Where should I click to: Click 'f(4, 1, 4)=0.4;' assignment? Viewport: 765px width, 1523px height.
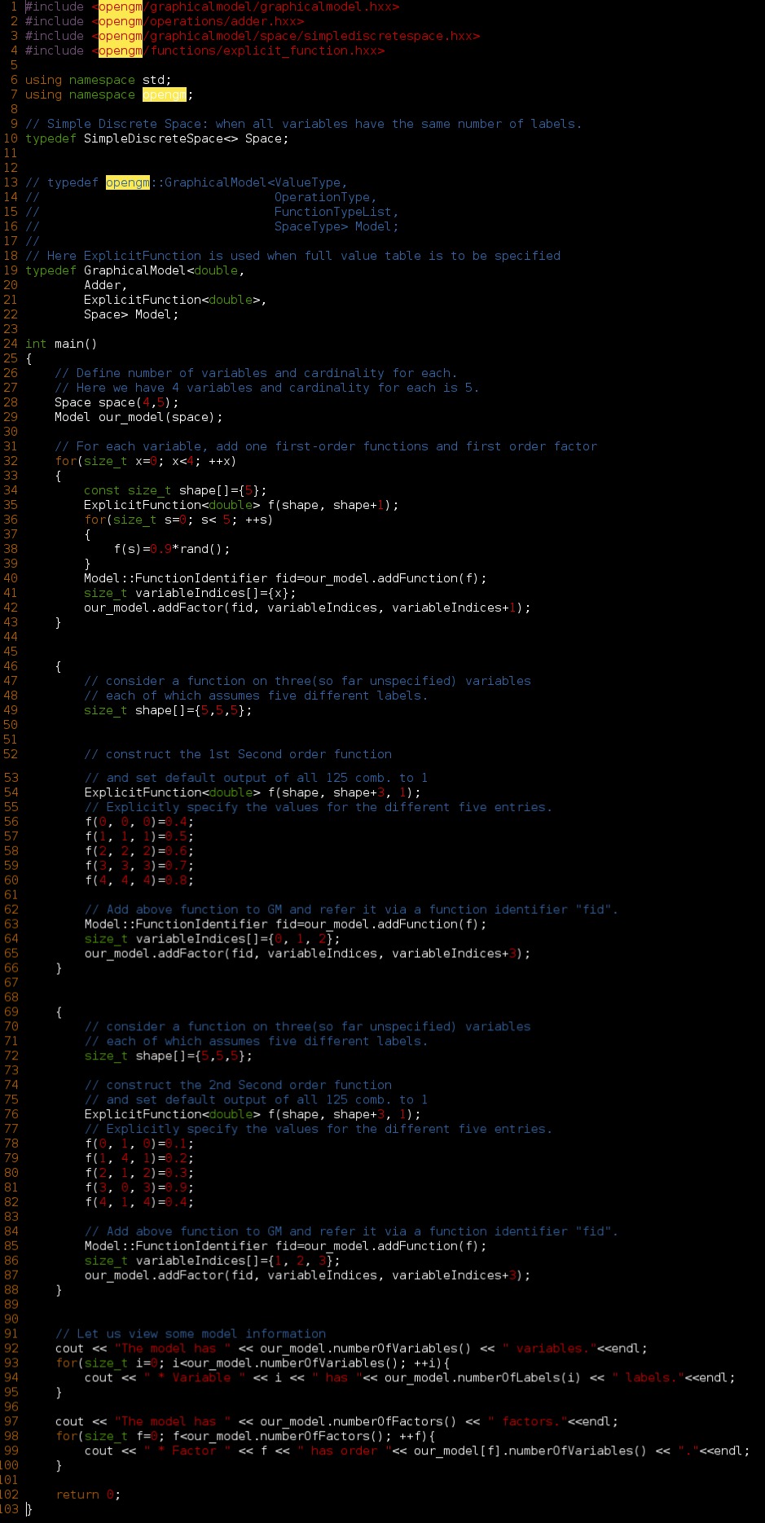[x=139, y=1202]
